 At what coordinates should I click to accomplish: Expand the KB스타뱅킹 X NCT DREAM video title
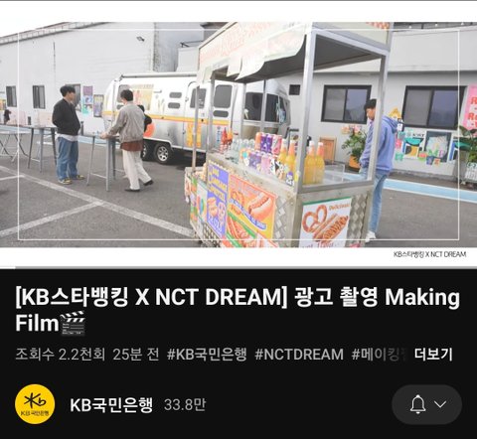tap(238, 309)
